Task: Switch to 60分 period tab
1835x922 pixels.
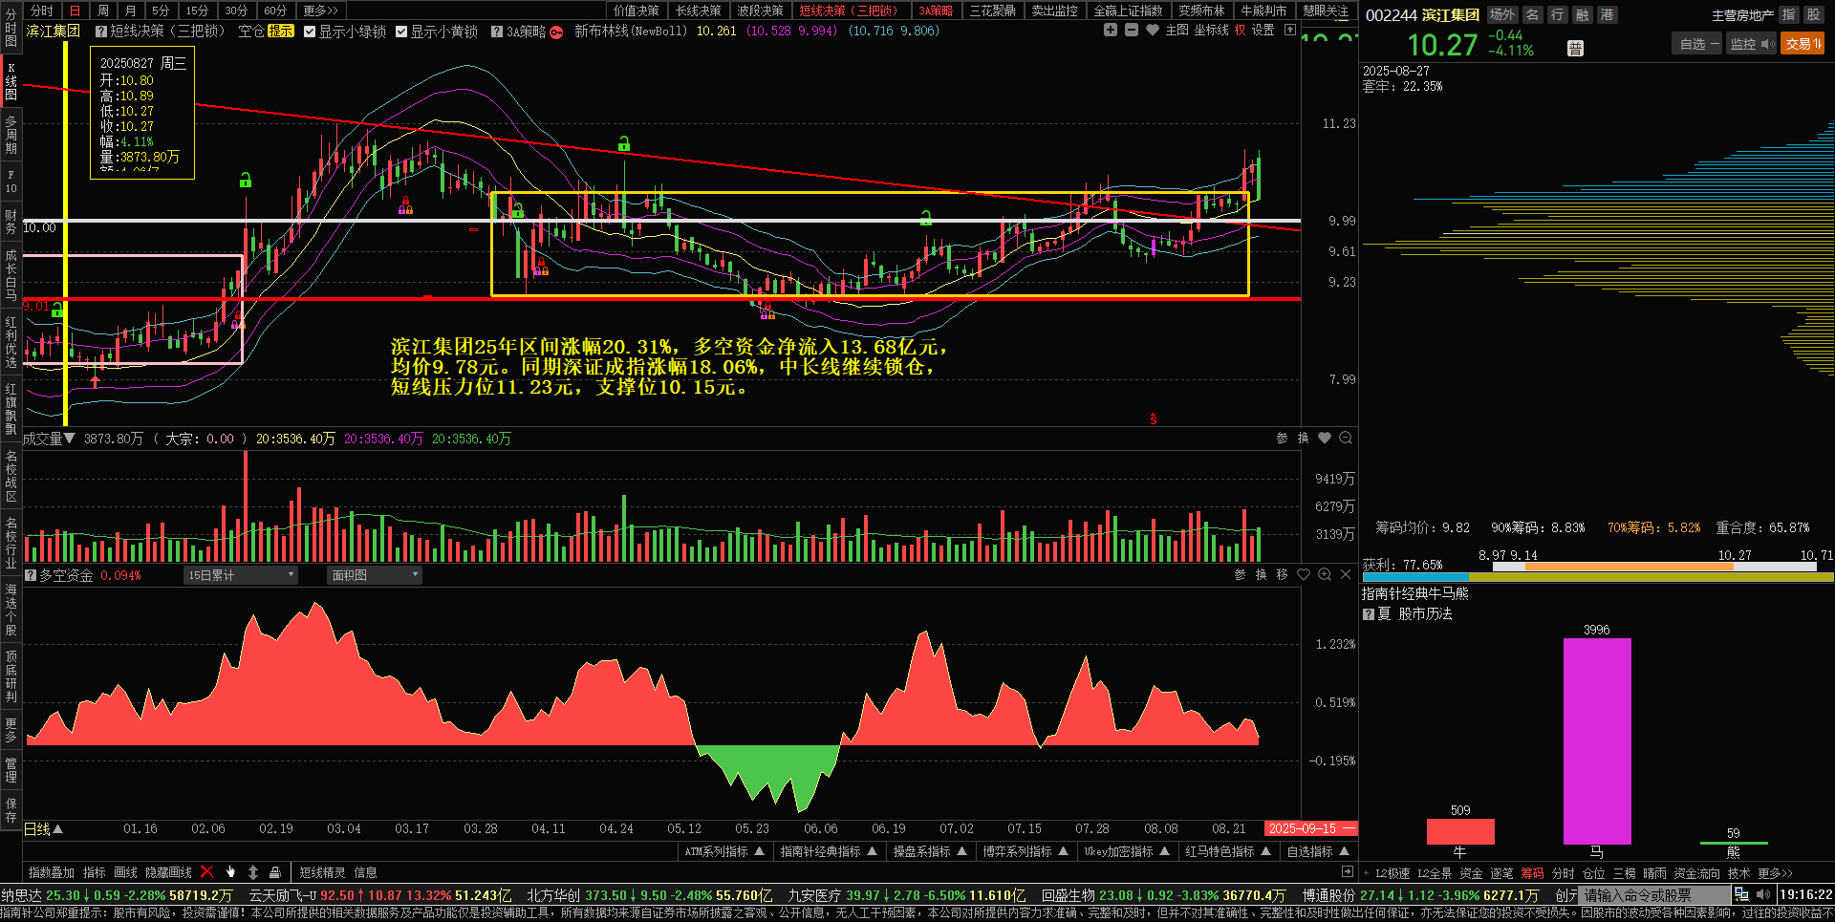Action: [x=275, y=11]
